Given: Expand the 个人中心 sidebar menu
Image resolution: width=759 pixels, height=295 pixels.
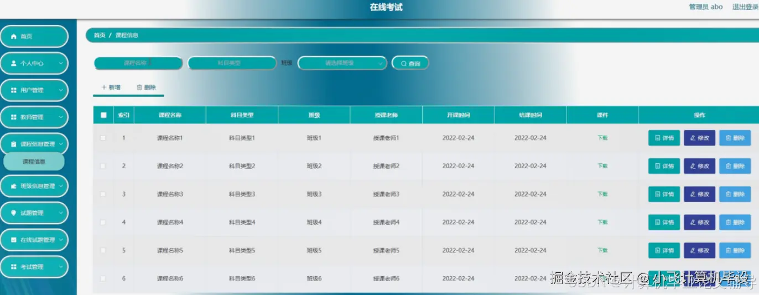Looking at the screenshot, I should tap(34, 63).
